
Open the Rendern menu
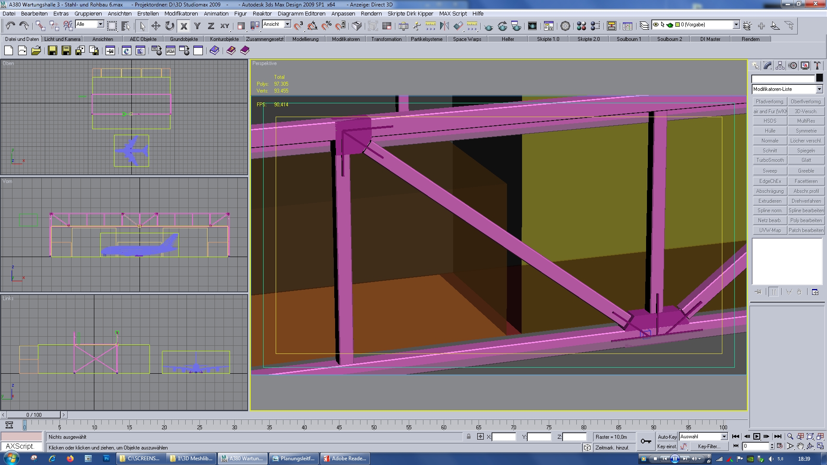(x=371, y=13)
